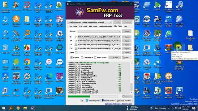Screen dimensions: 198x111
Task: Open the Download Mode tab
Action: (x=105, y=27)
